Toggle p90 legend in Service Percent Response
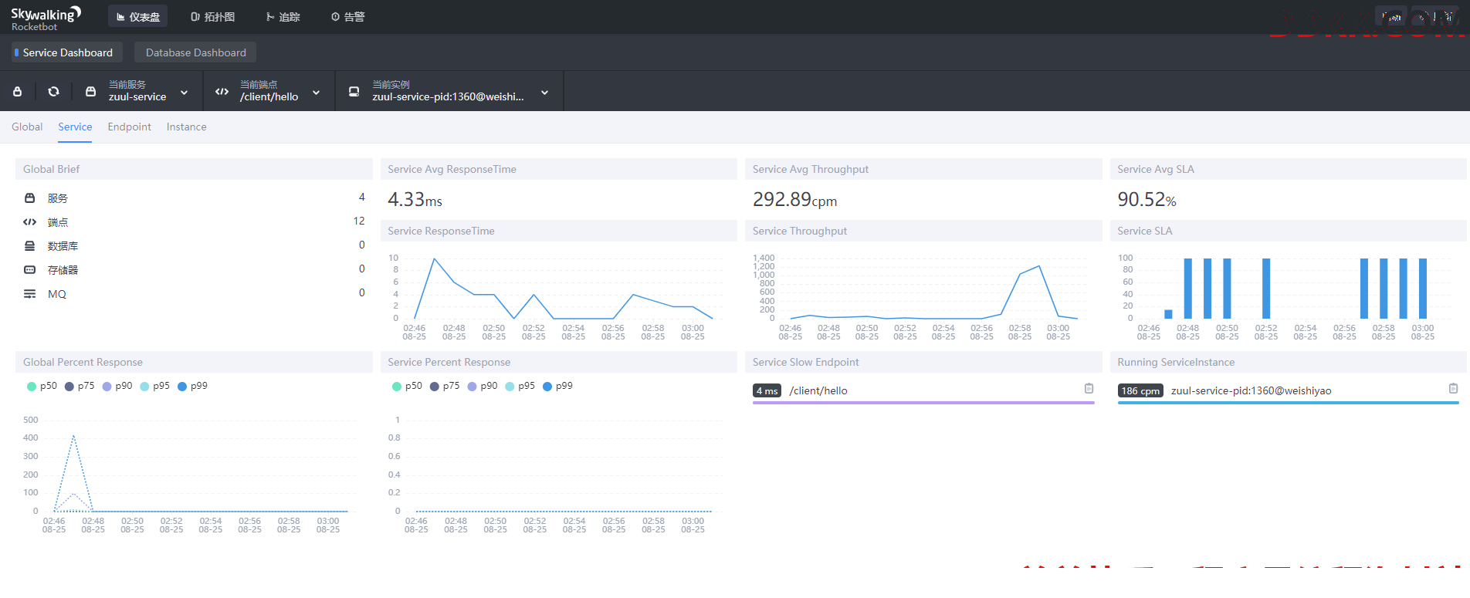This screenshot has height=598, width=1470. pyautogui.click(x=483, y=386)
